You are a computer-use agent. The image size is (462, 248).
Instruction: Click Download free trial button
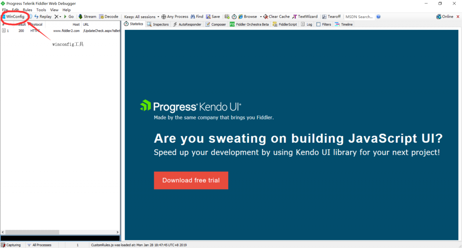[x=191, y=181]
